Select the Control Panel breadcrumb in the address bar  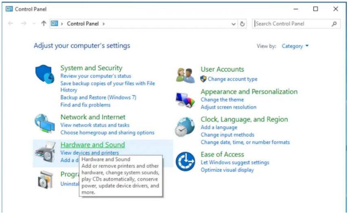83,24
